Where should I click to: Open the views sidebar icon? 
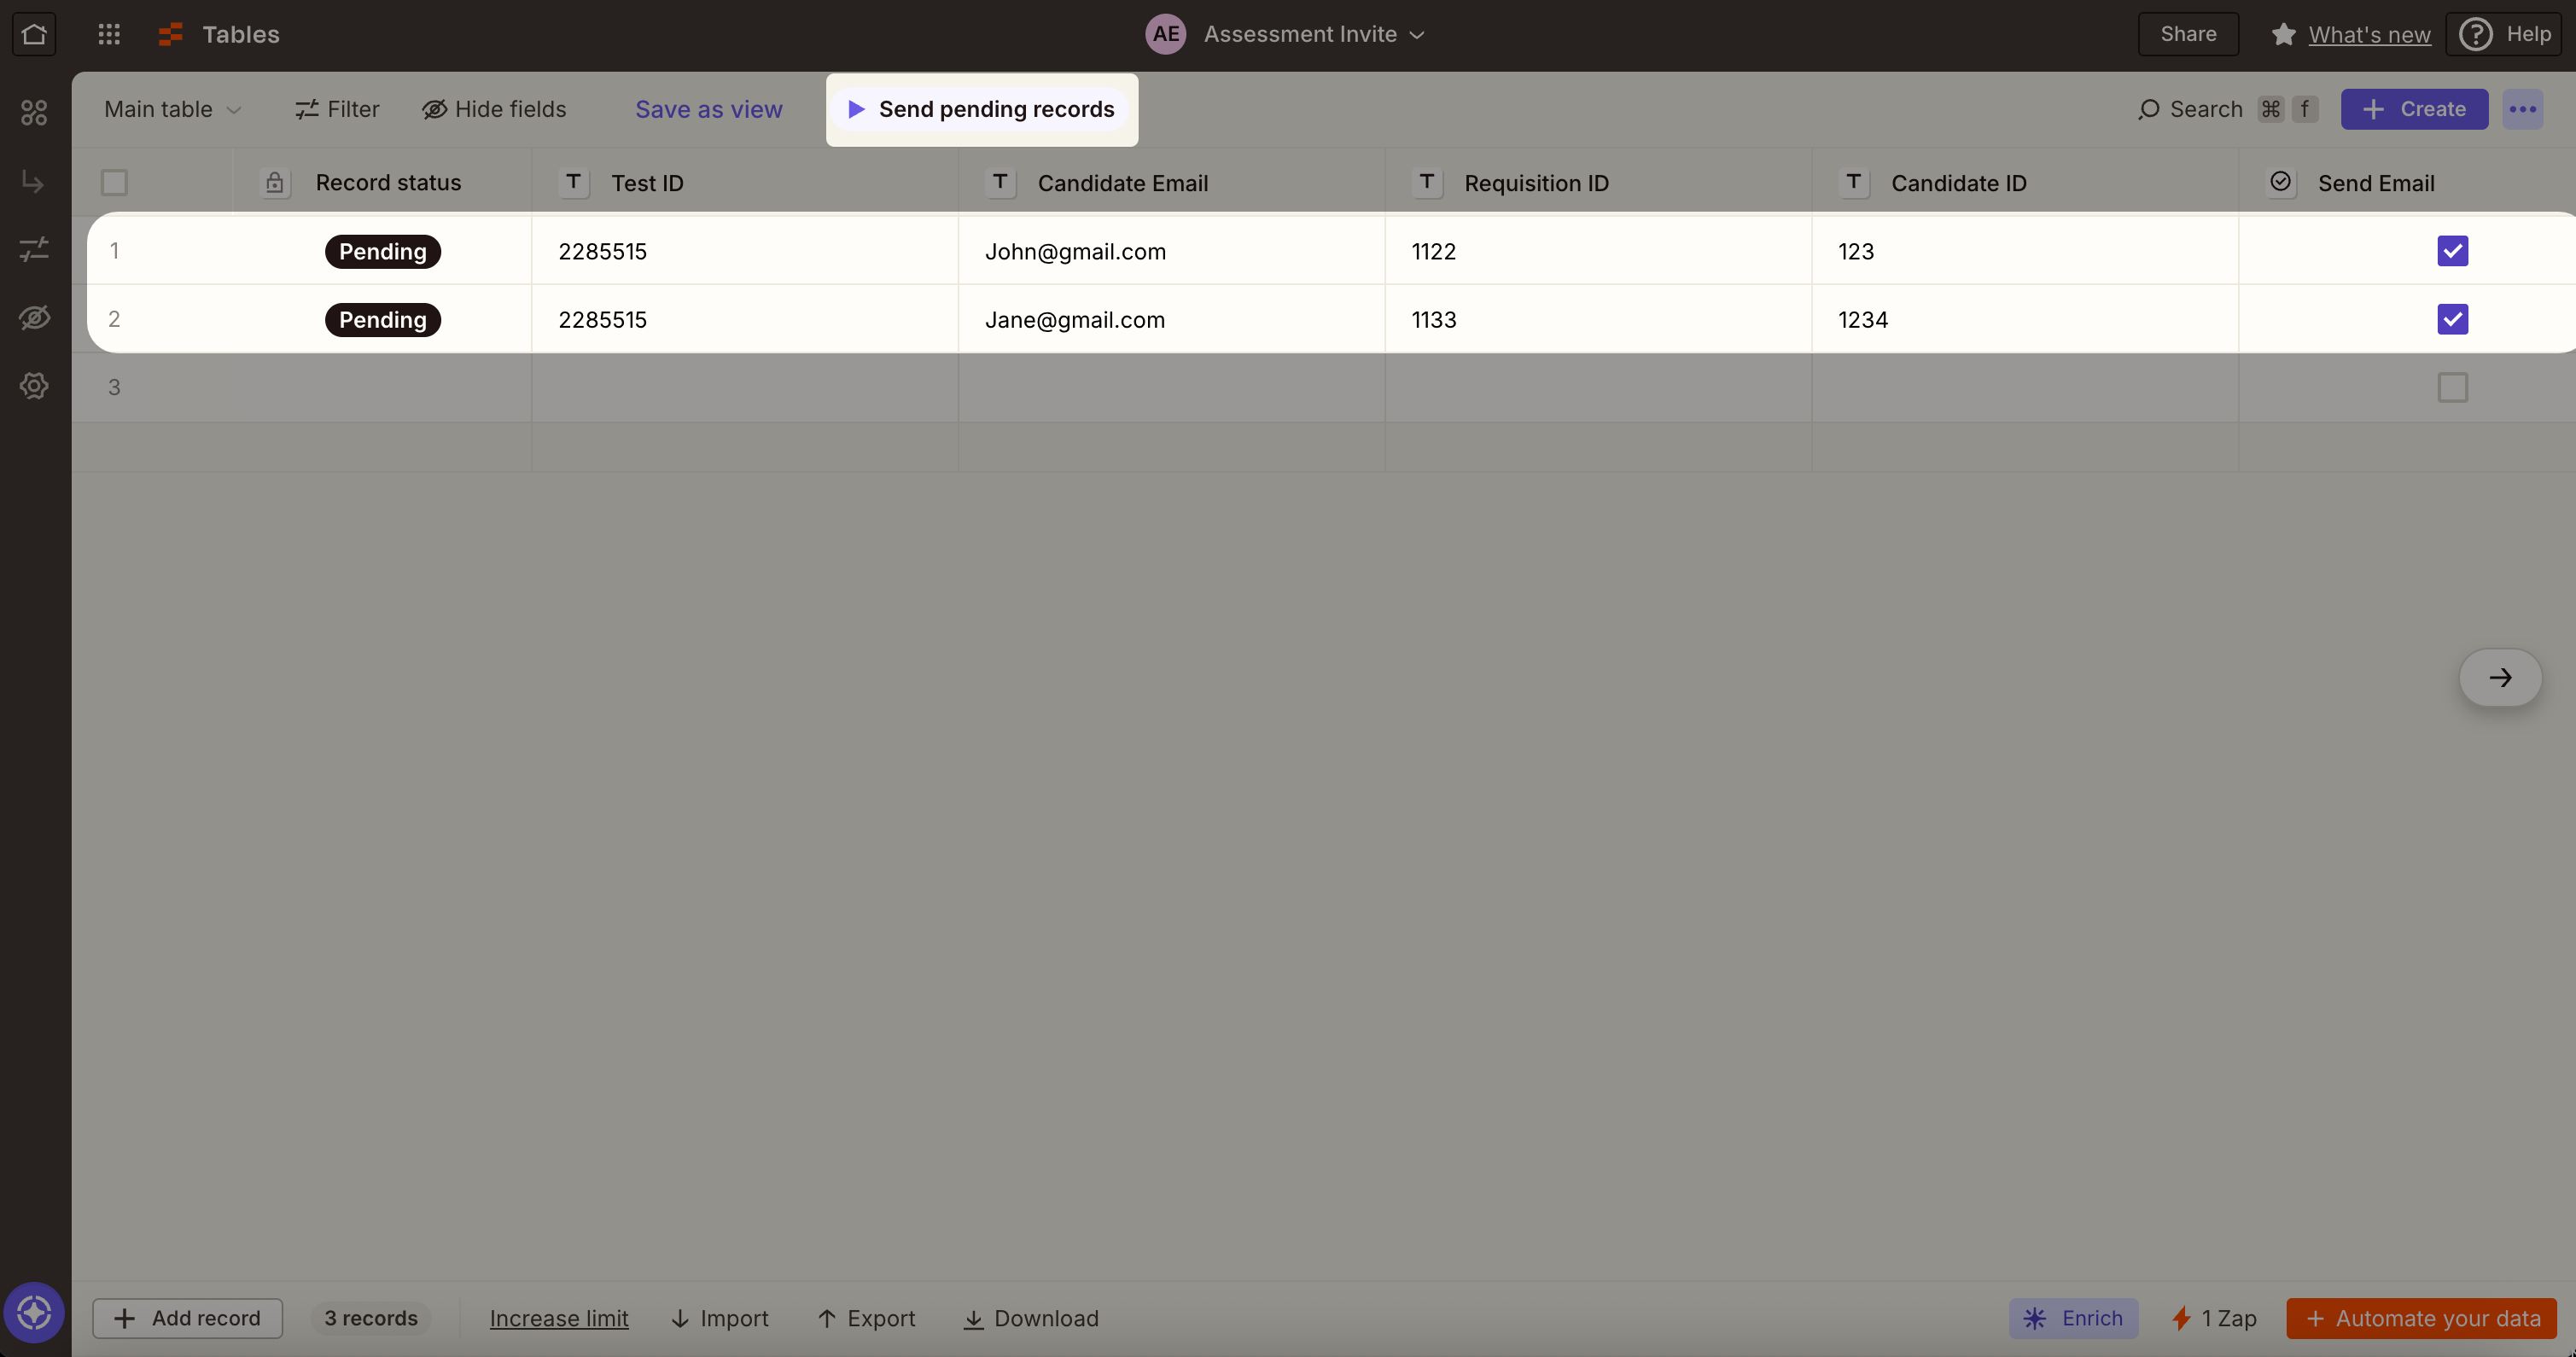(34, 113)
